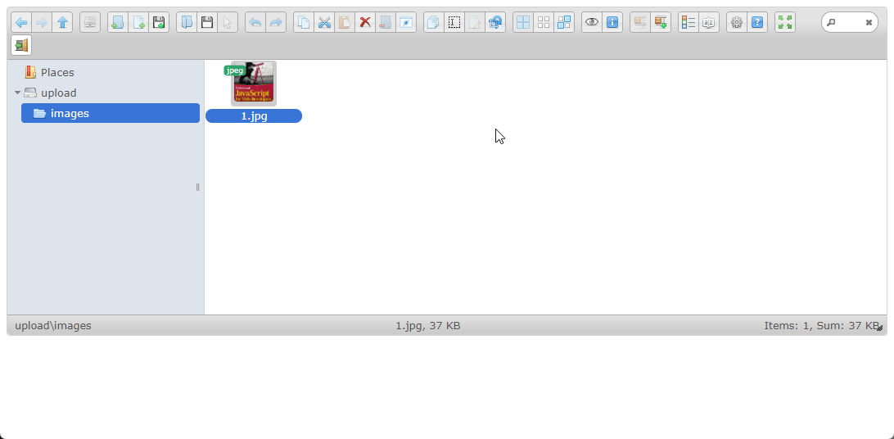Open the selected item
The width and height of the screenshot is (894, 439).
(187, 22)
